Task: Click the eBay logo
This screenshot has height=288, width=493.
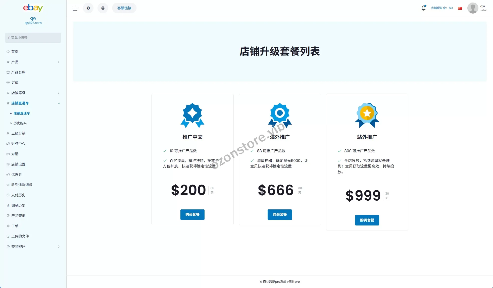Action: (33, 8)
